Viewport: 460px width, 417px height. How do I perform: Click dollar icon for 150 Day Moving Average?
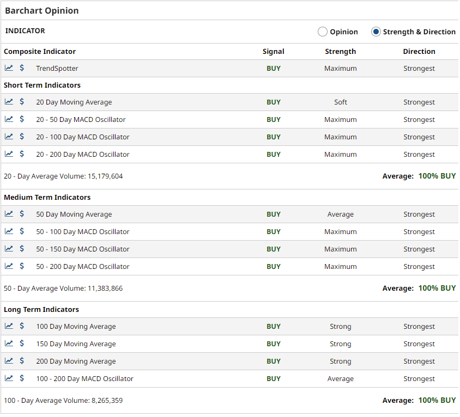(22, 343)
